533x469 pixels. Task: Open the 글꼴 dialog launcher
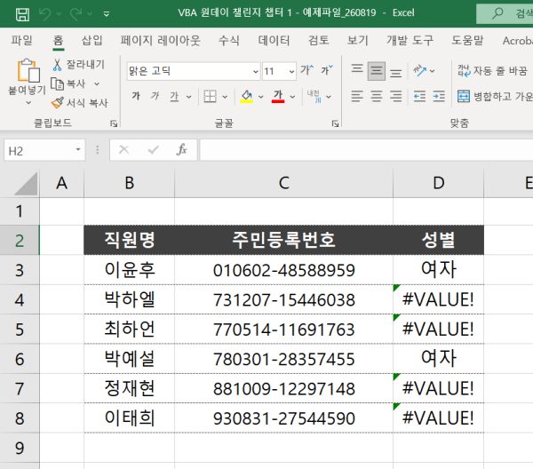point(335,123)
